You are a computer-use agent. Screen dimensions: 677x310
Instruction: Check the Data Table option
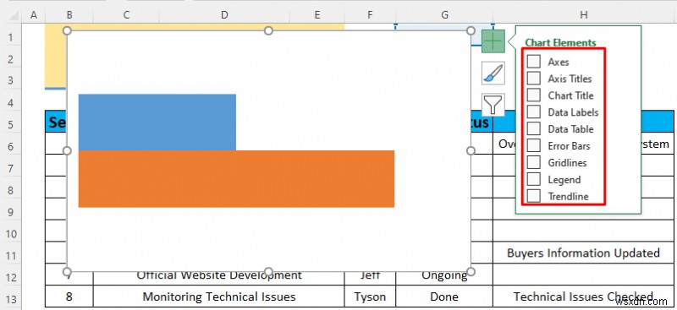coord(534,128)
